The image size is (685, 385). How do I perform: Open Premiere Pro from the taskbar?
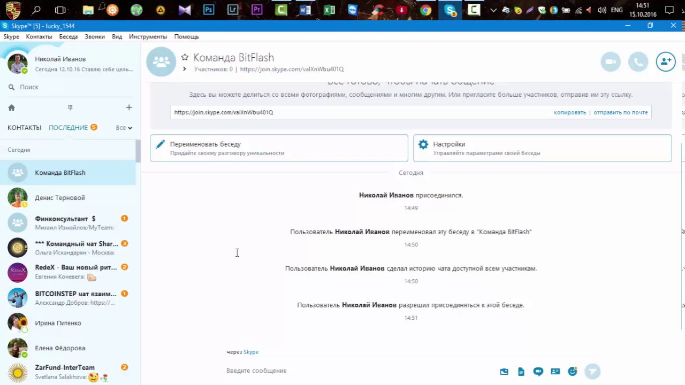pos(257,10)
